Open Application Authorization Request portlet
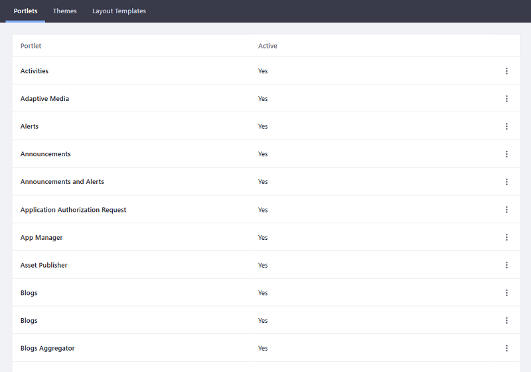This screenshot has width=531, height=372. 73,210
